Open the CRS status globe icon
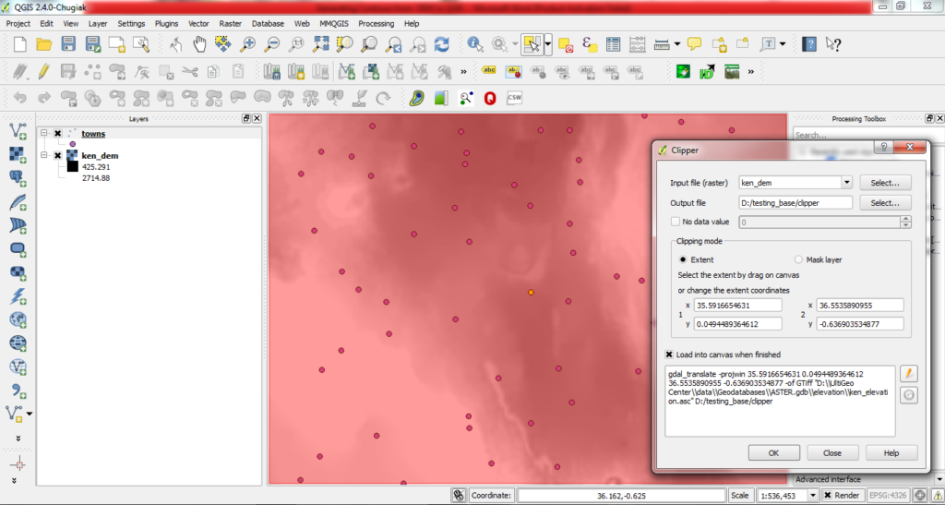 920,496
